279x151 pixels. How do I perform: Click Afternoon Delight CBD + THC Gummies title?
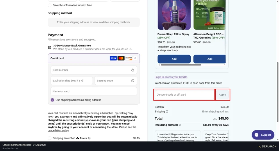[208, 36]
